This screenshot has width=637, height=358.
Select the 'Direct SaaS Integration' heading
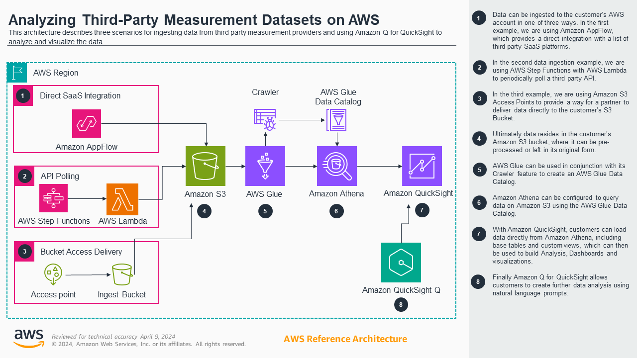click(81, 95)
